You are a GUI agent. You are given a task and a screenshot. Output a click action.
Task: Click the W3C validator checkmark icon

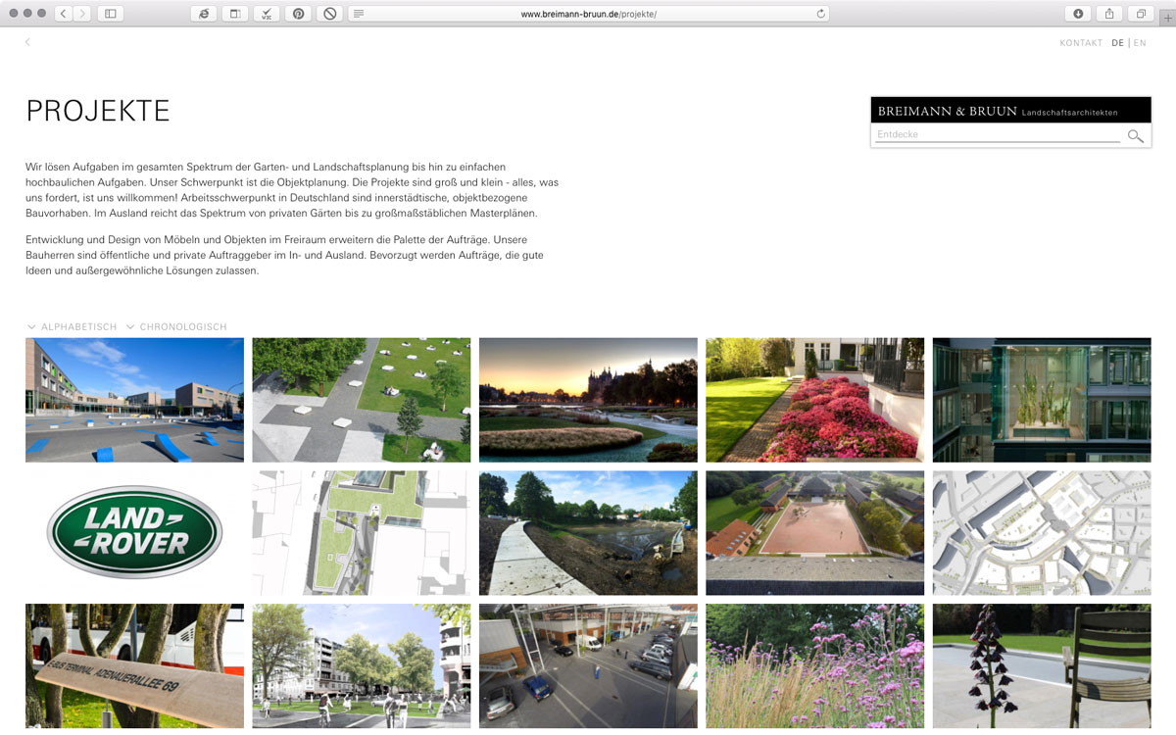(267, 14)
